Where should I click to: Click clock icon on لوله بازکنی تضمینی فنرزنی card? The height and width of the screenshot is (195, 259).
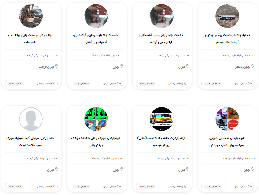[250, 187]
